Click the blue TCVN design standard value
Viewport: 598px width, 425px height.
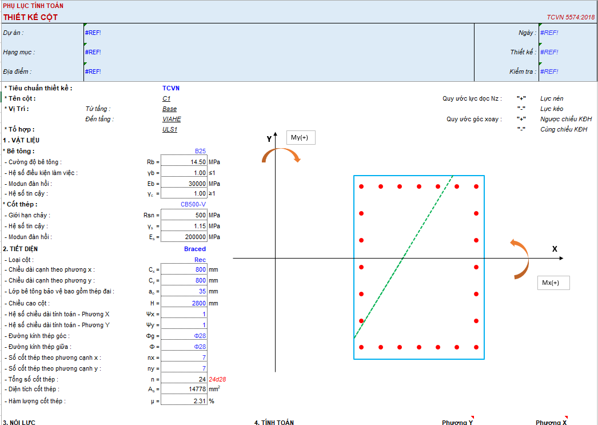click(171, 88)
